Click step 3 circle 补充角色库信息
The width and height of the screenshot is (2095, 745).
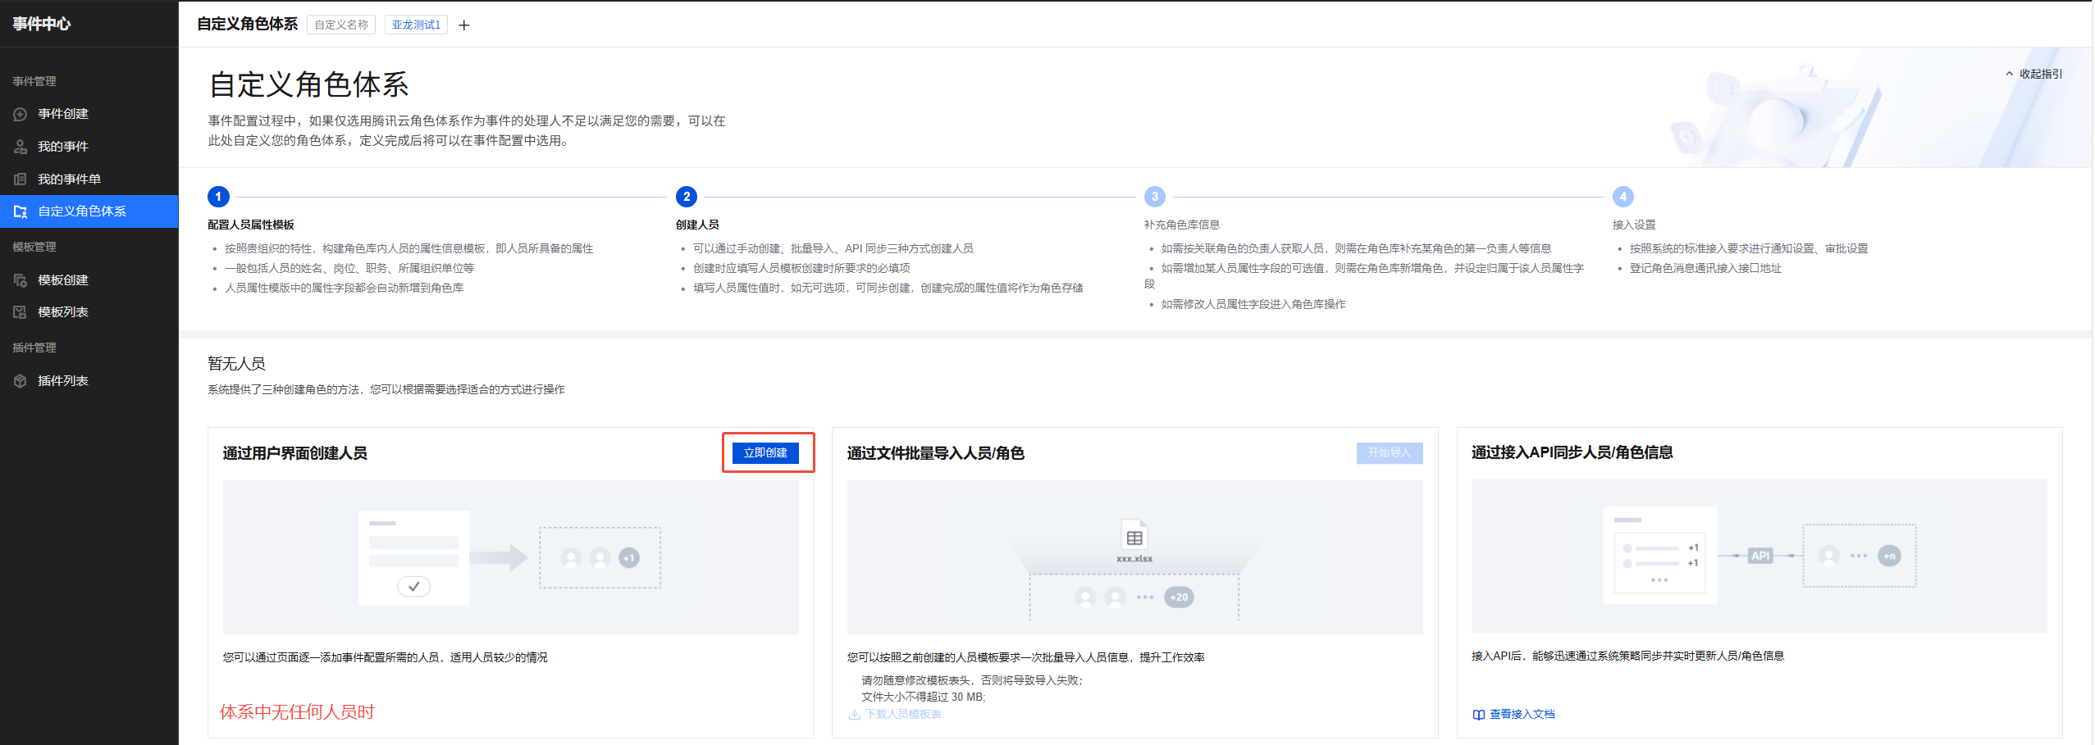[x=1155, y=197]
